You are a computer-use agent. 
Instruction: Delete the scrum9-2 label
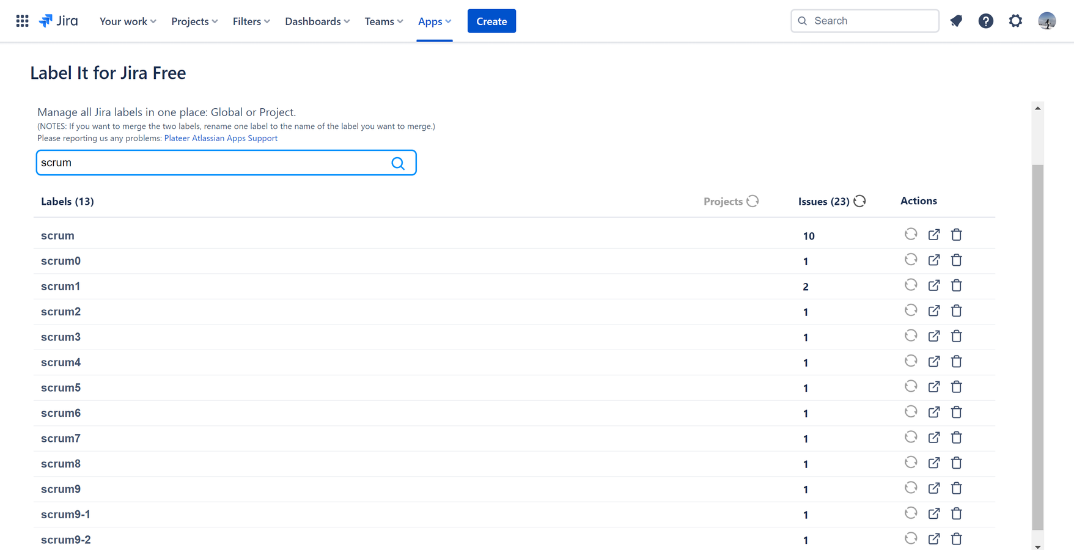[x=957, y=539]
